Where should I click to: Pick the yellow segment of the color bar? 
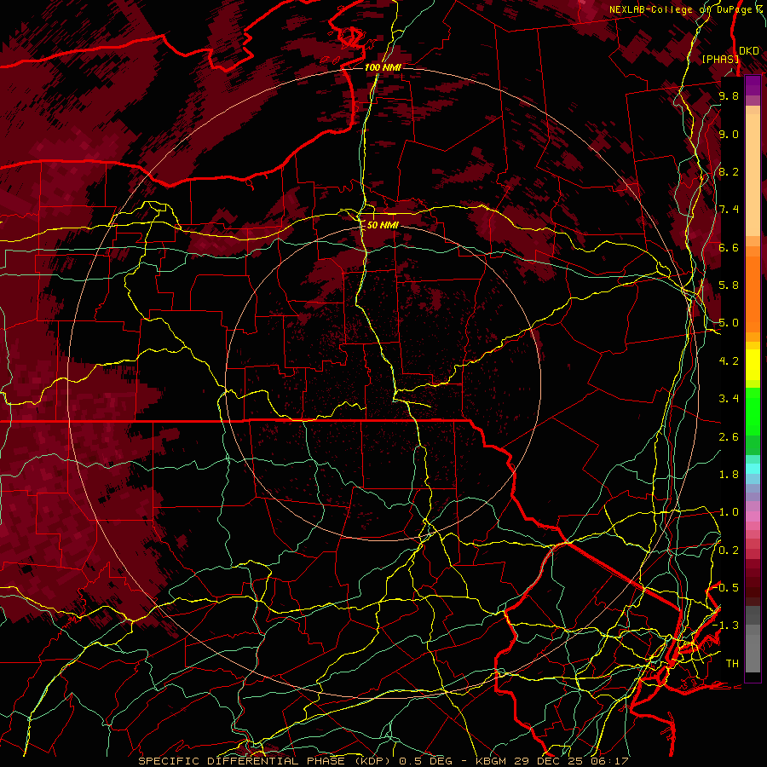point(753,364)
